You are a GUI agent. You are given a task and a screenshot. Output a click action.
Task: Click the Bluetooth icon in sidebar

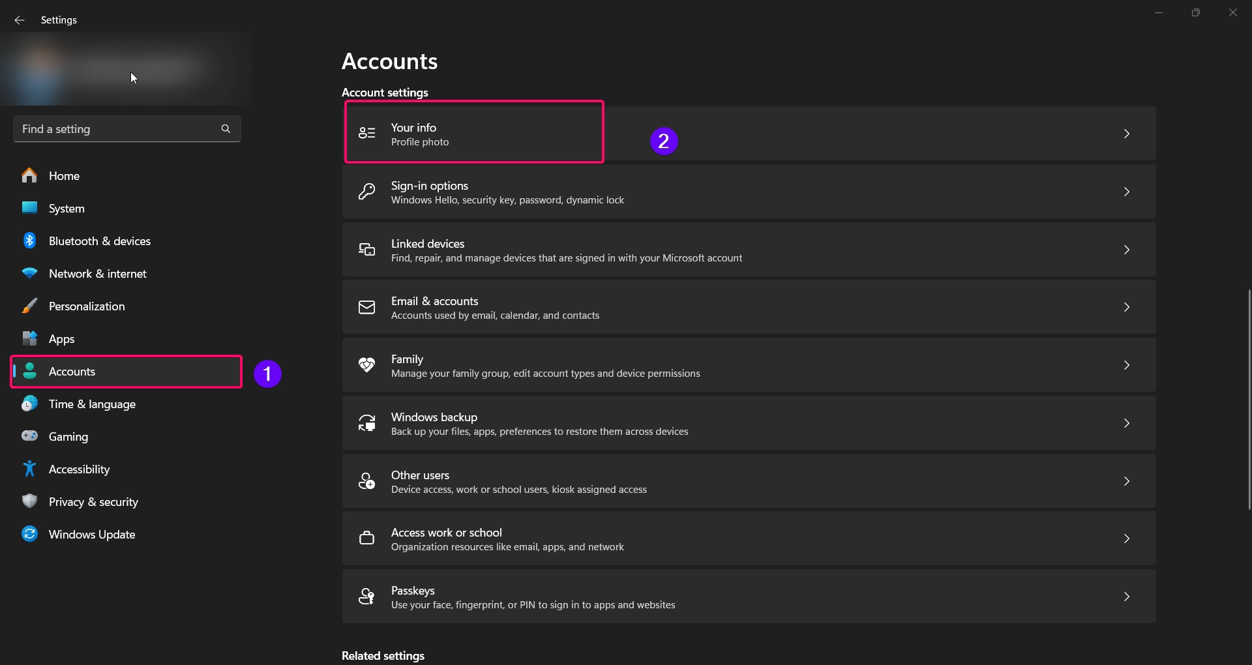coord(29,241)
